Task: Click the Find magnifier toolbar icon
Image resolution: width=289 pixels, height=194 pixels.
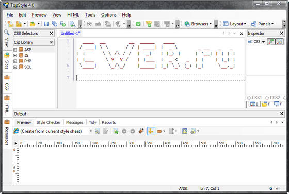Action: 73,24
